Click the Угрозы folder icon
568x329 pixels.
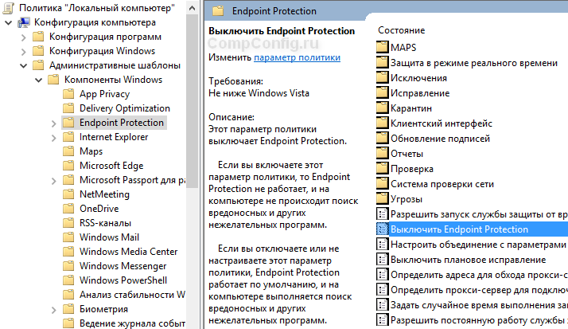coord(382,199)
